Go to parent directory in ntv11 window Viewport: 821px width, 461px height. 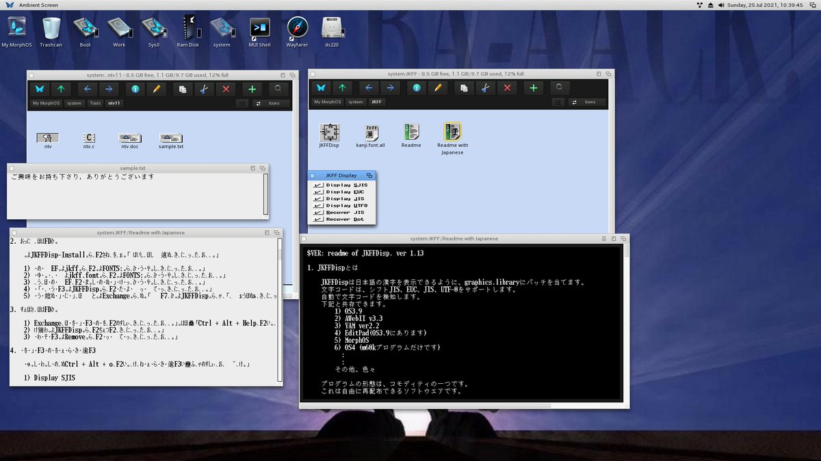tap(61, 89)
